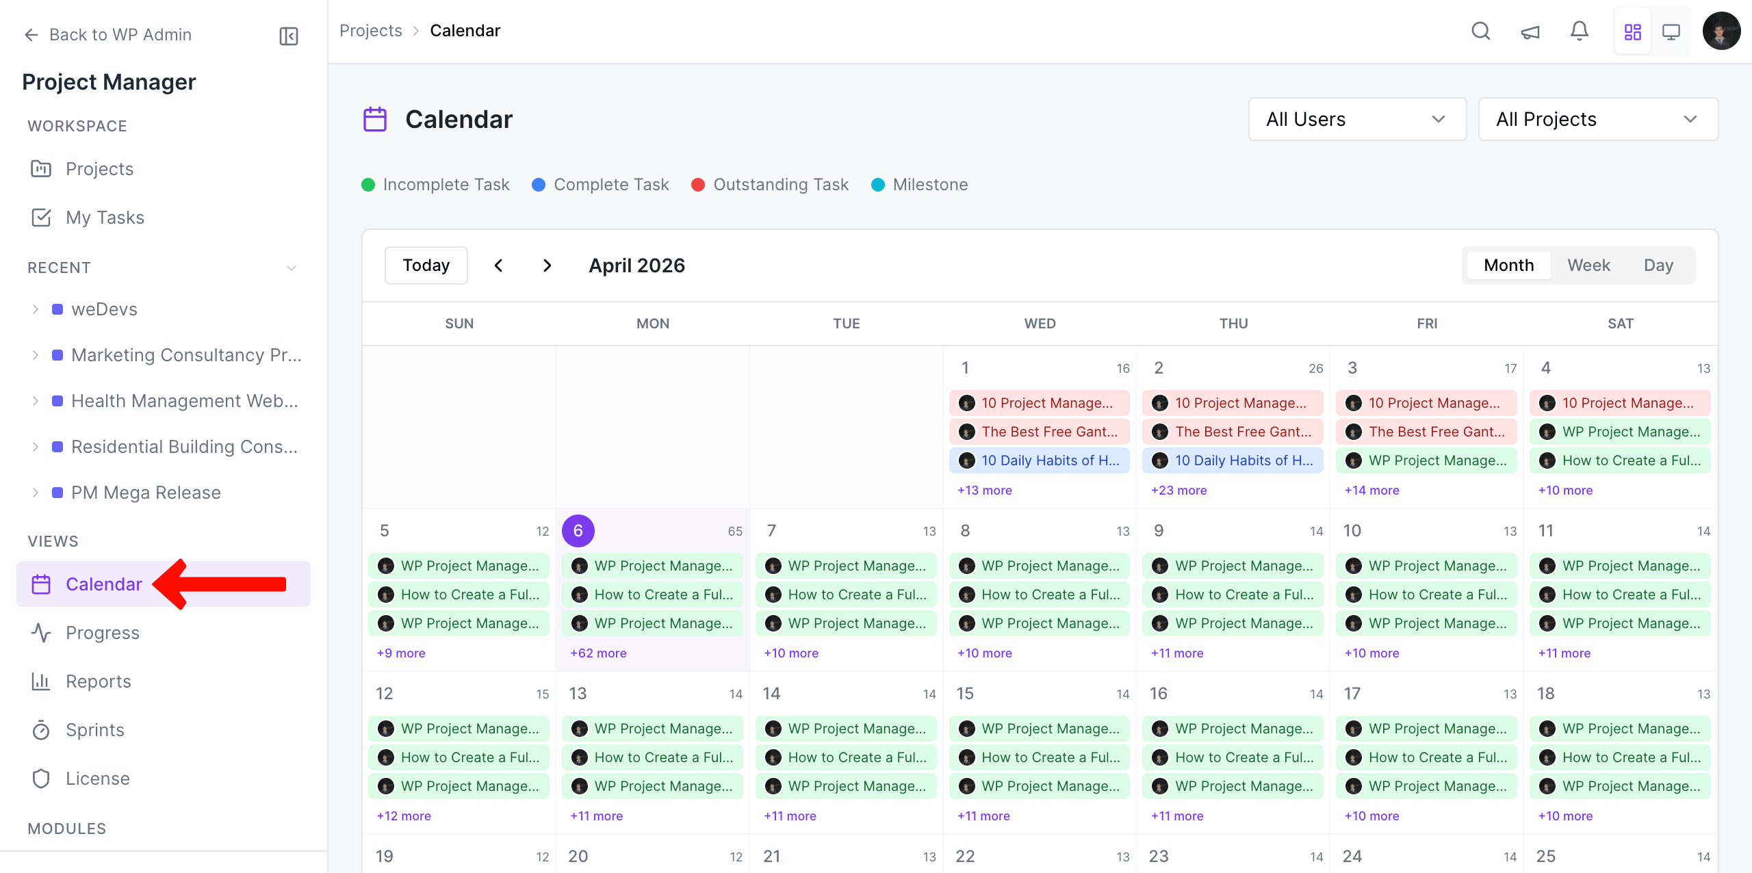Click +62 more on April 6
The height and width of the screenshot is (873, 1752).
pos(597,653)
